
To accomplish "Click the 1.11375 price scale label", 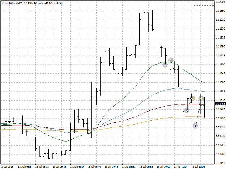I will pos(221,127).
